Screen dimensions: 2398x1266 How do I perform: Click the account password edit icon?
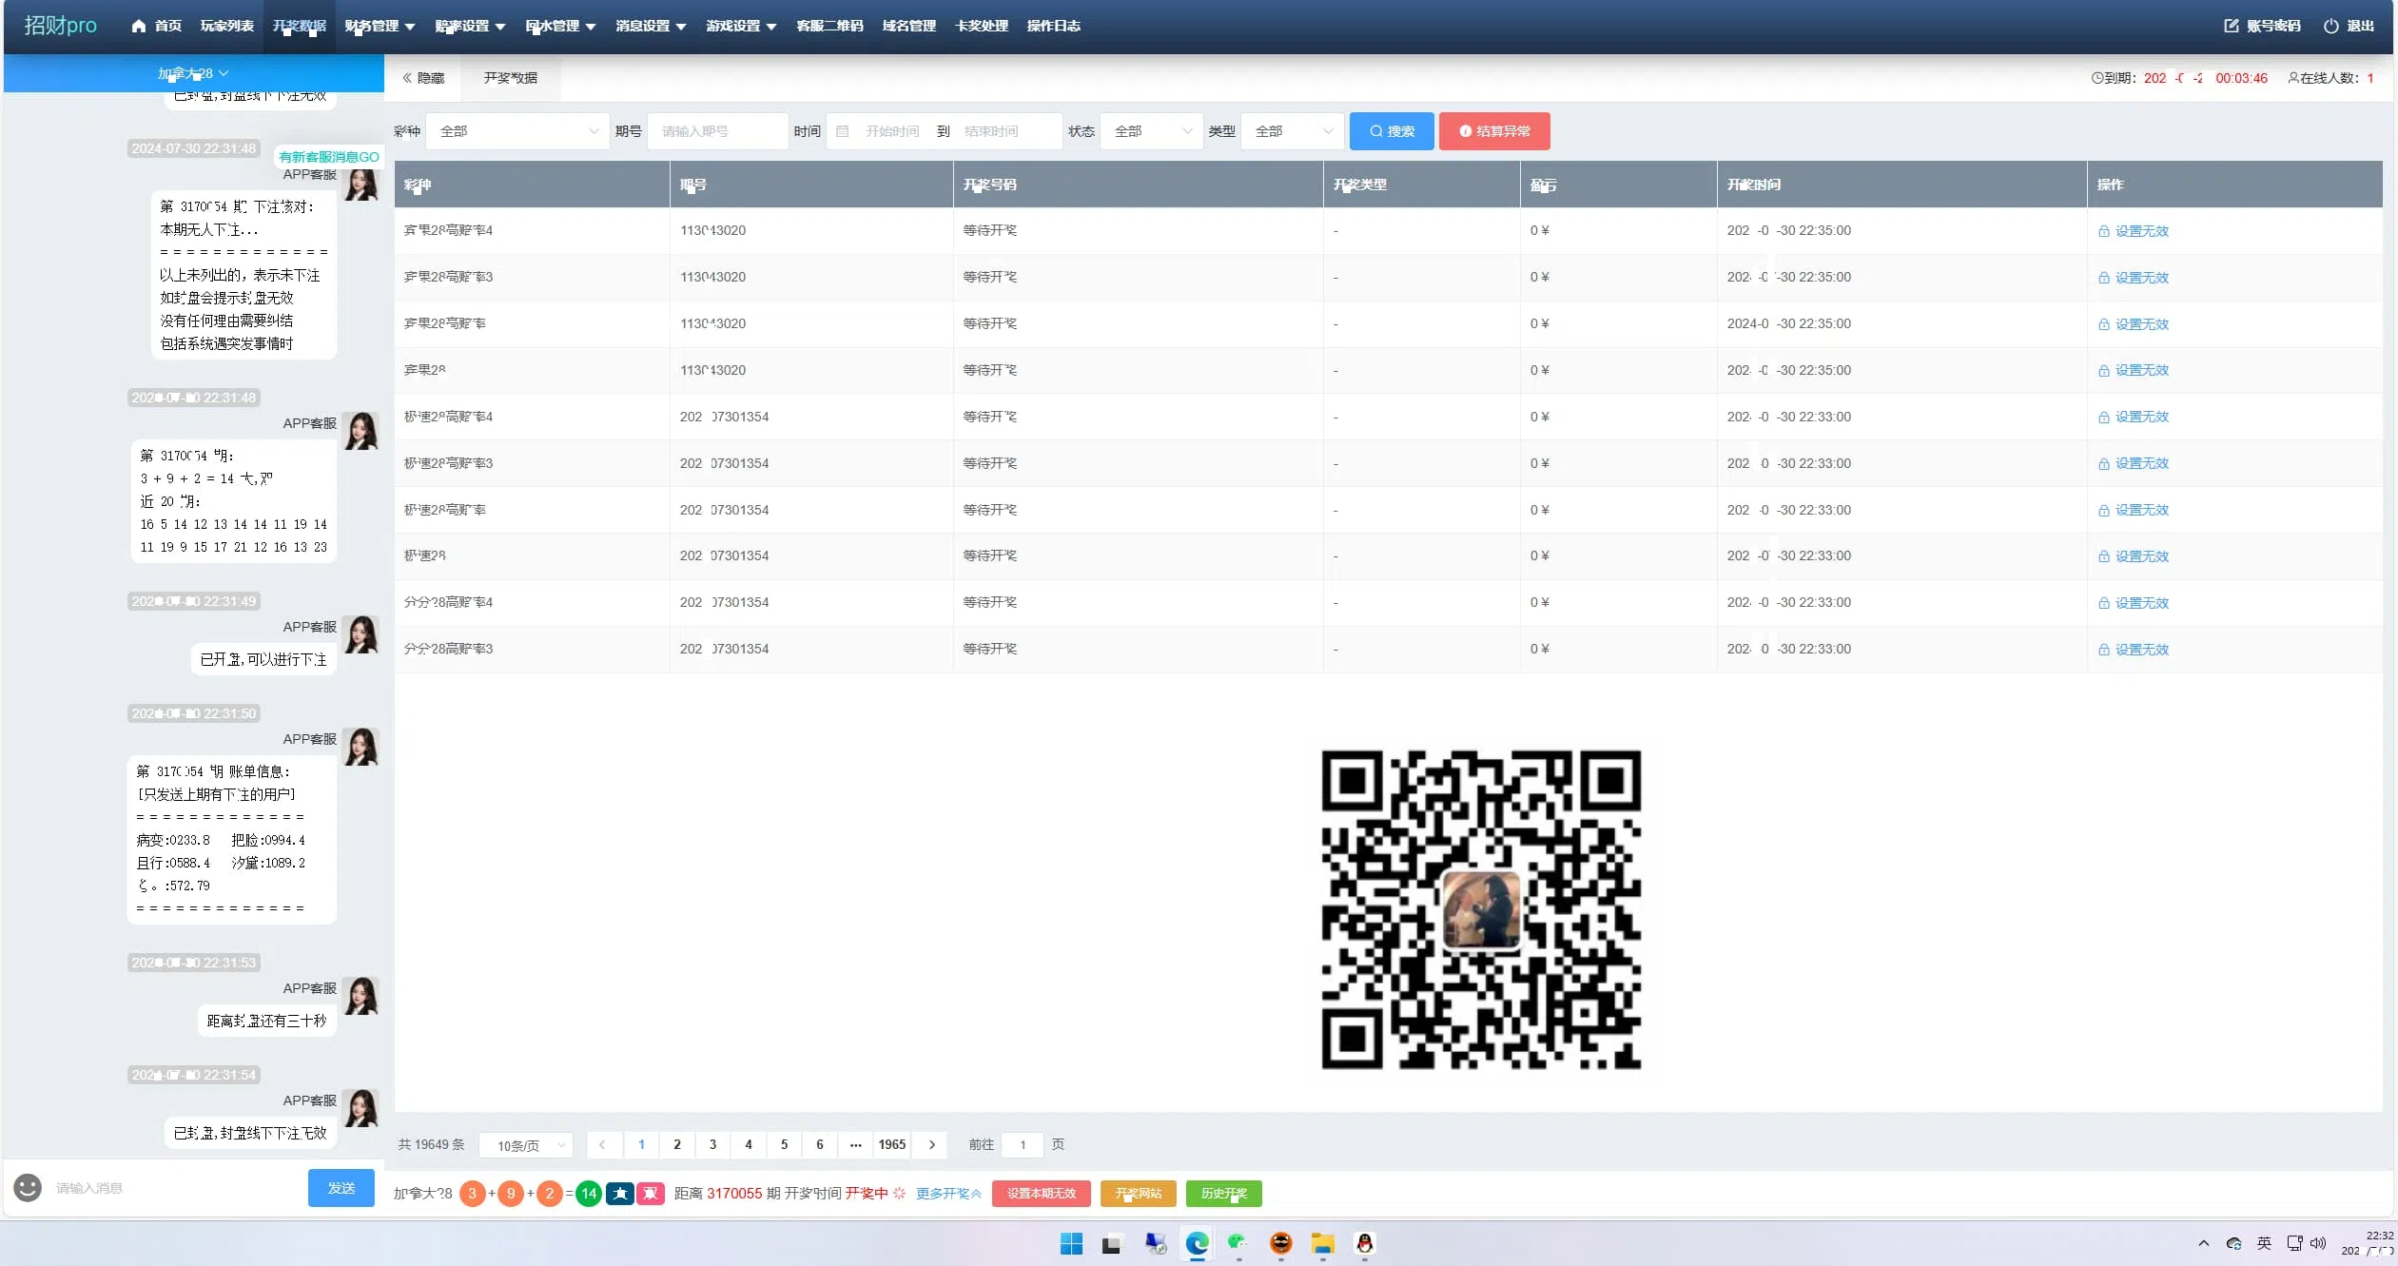click(2232, 26)
